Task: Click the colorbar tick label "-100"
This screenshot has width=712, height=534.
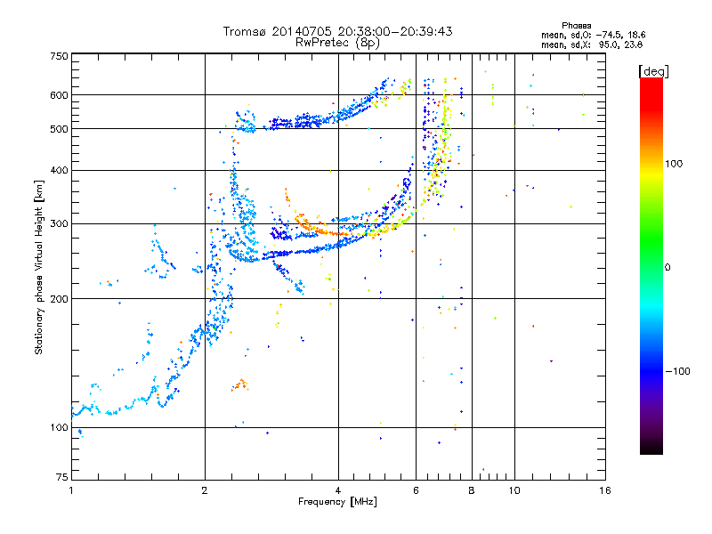Action: 677,371
